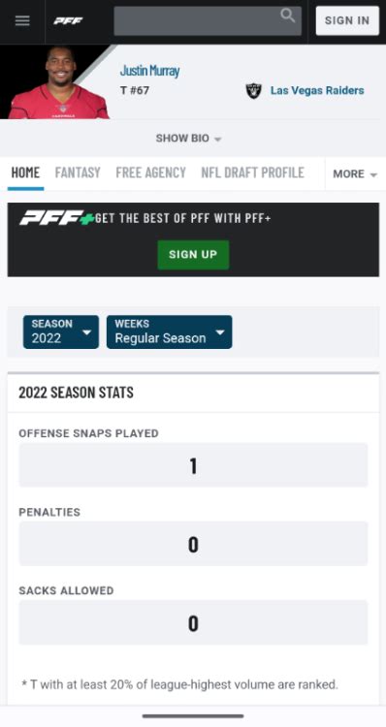386x727 pixels.
Task: Open the MORE tabs dropdown
Action: point(355,174)
